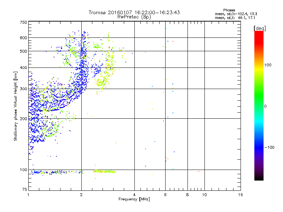
Task: Click the '400' height axis tick label
Action: [x=23, y=68]
